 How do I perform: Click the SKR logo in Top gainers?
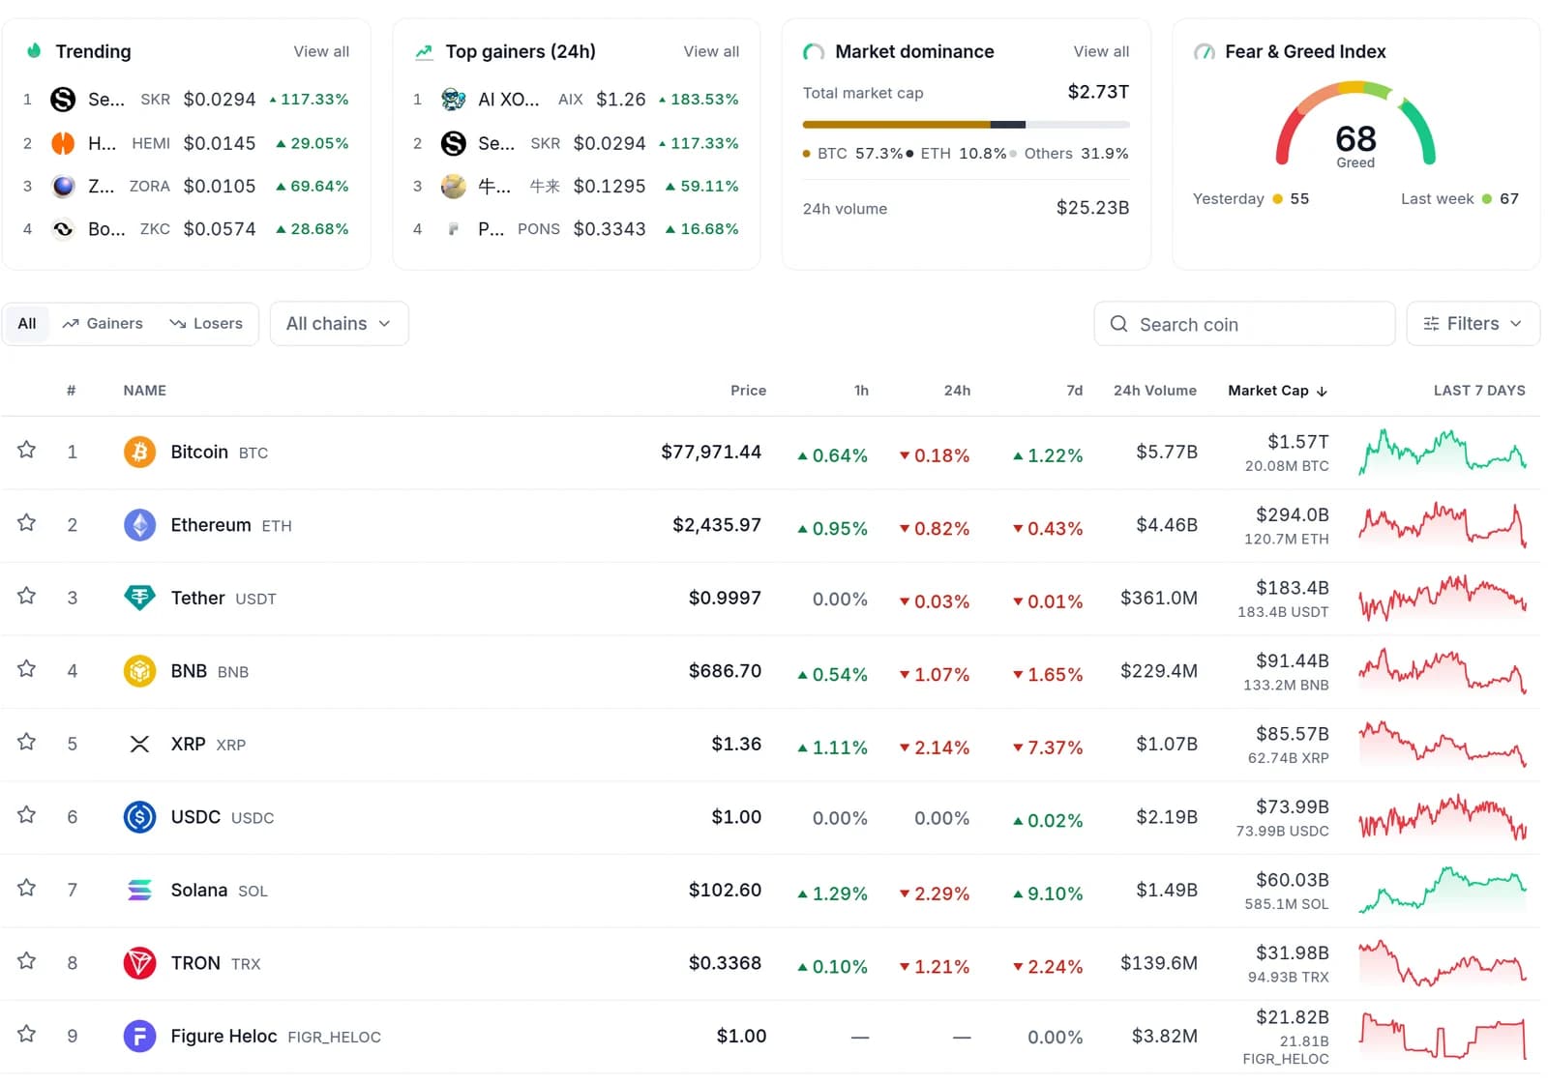tap(453, 143)
